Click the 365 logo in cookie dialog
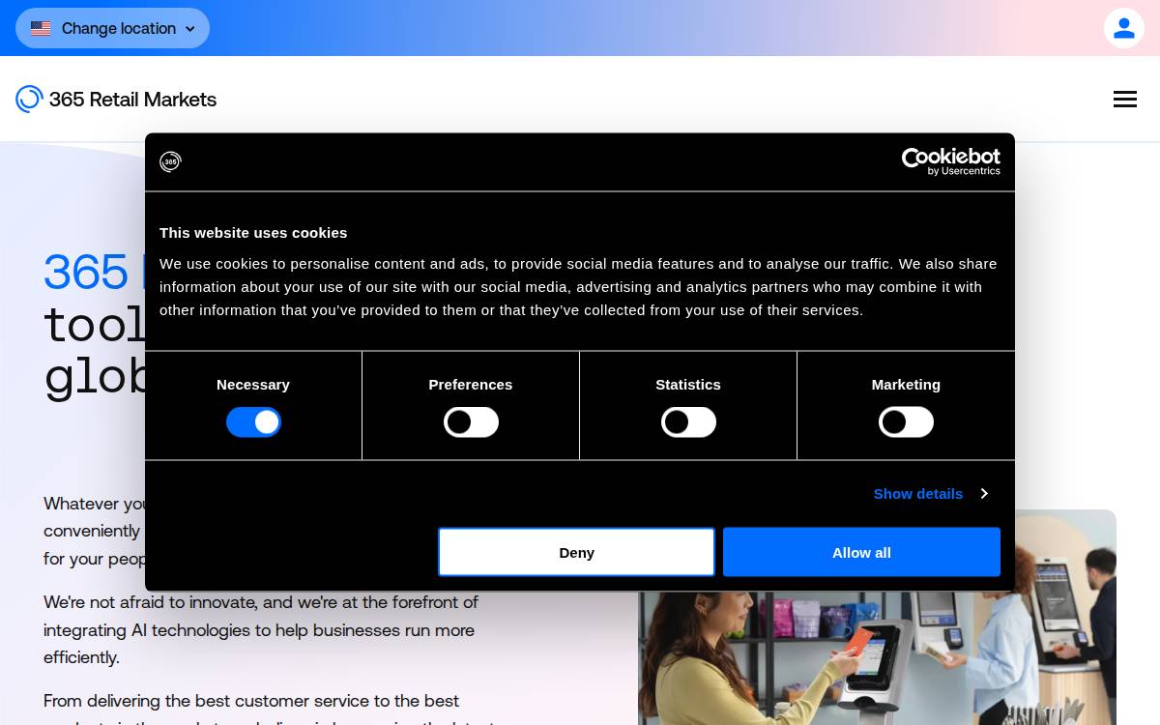Screen dimensions: 1160x725 click(170, 161)
